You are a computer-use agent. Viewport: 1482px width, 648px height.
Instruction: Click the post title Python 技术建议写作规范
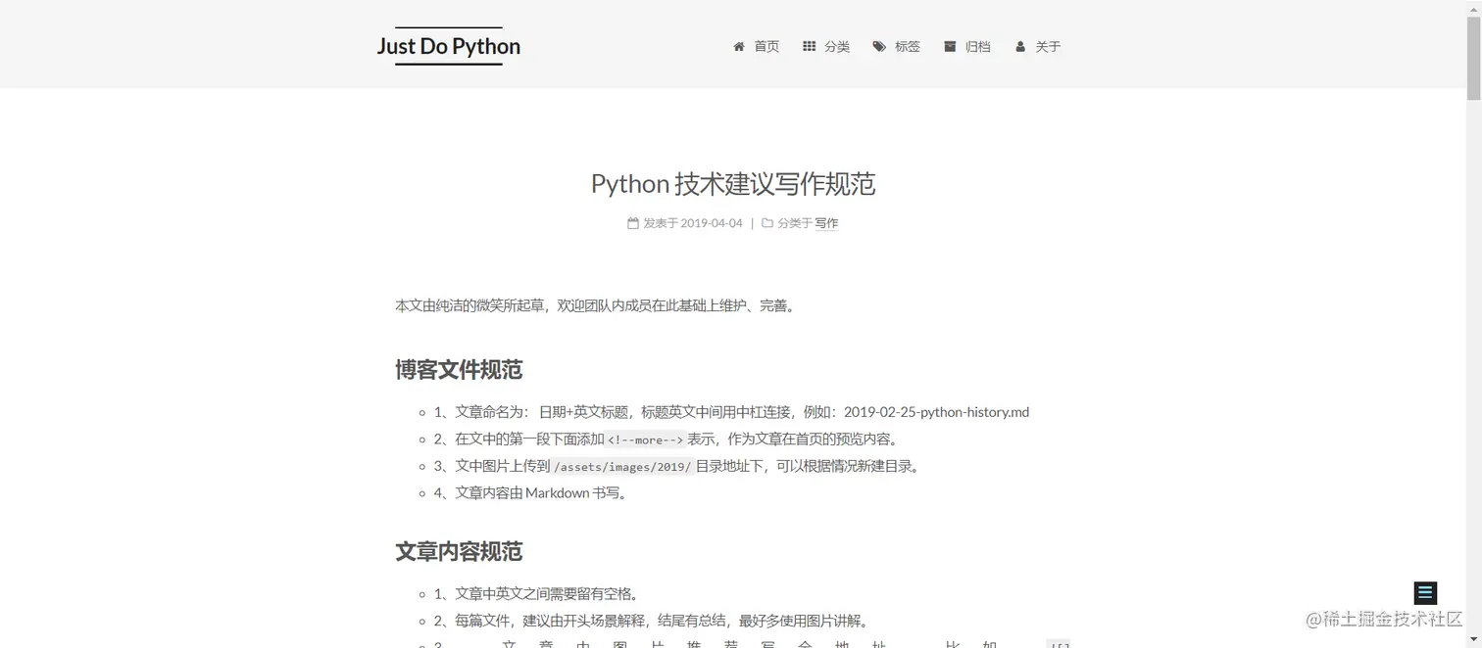tap(733, 183)
